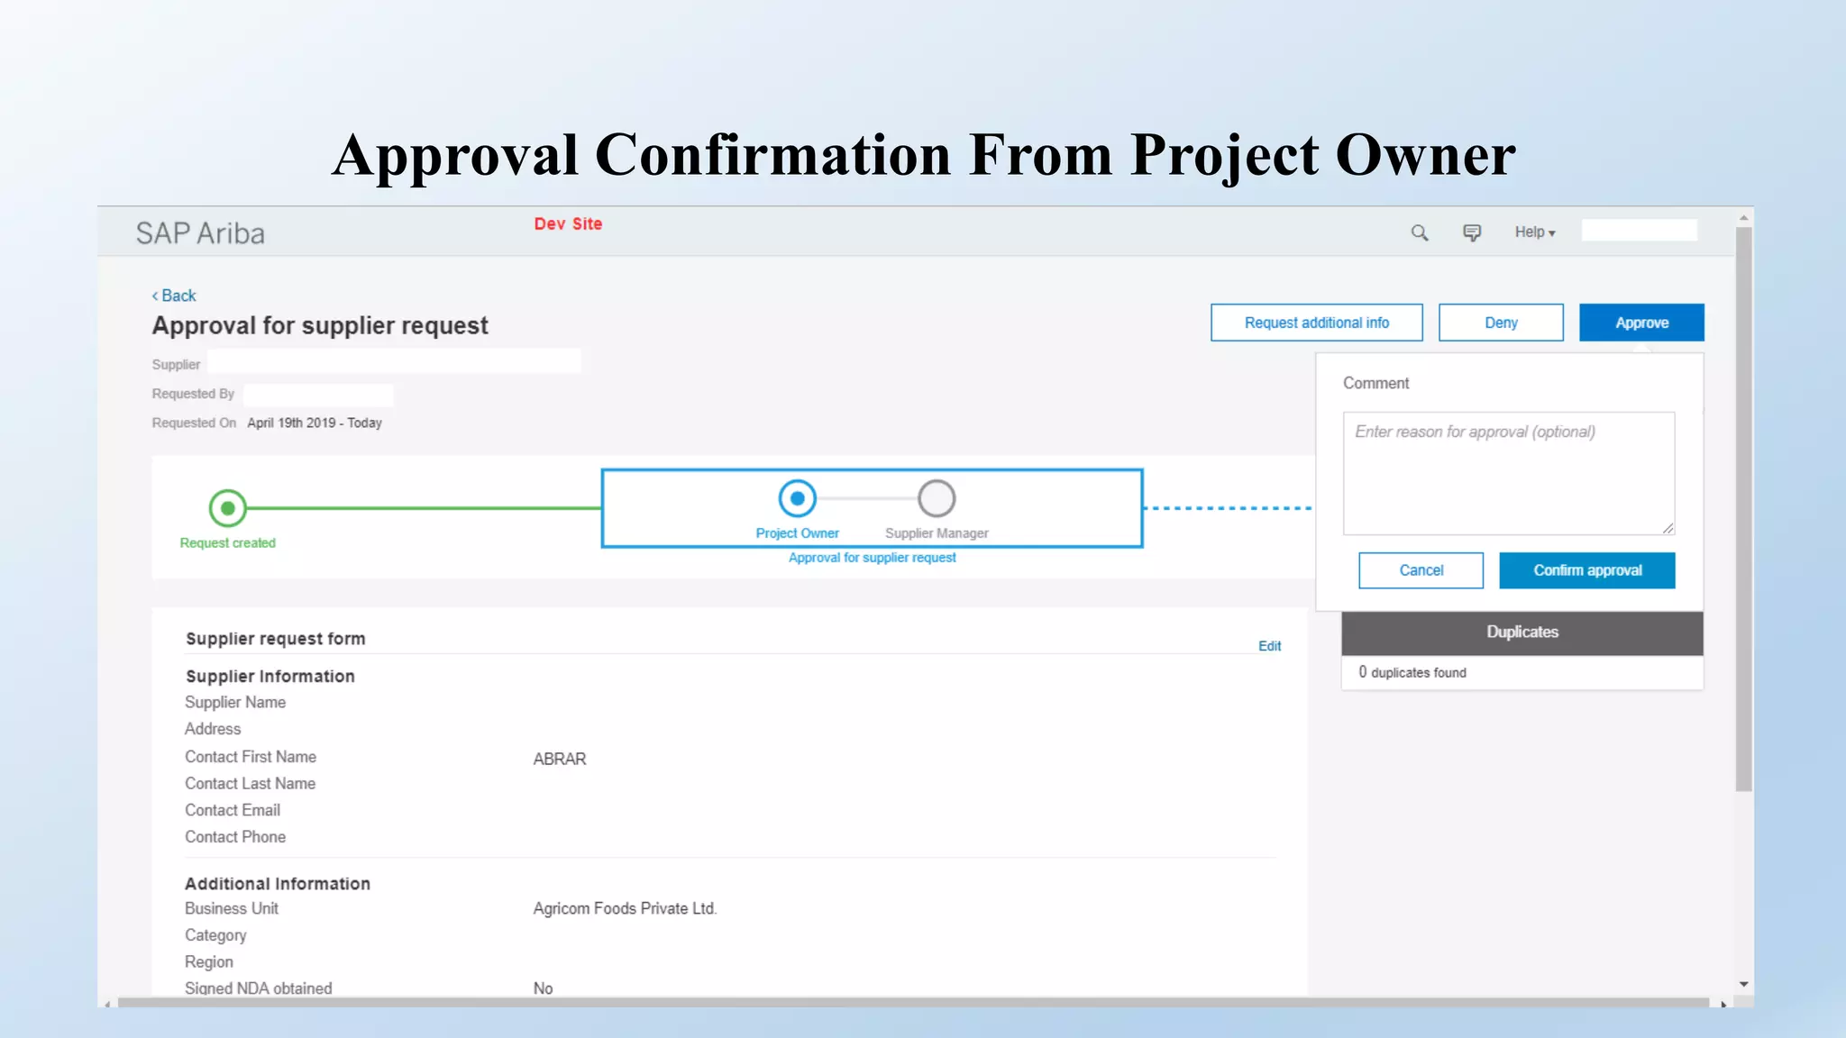Viewport: 1846px width, 1038px height.
Task: Click inside the approval comment textbox
Action: (x=1508, y=473)
